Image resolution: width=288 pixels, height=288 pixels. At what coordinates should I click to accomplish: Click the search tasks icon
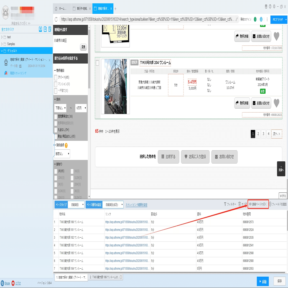[50, 29]
